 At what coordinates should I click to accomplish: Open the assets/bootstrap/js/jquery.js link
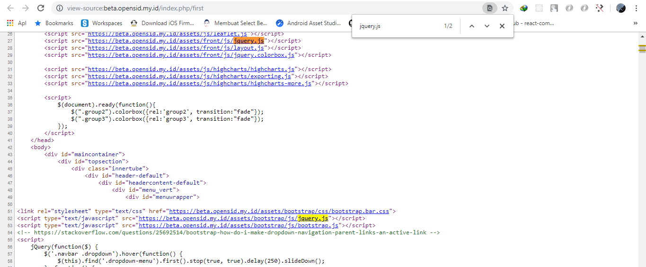233,218
